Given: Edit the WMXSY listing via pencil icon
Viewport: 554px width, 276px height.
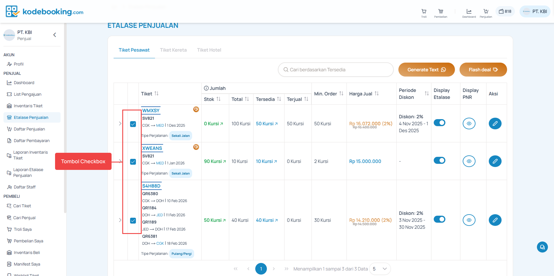Looking at the screenshot, I should [x=495, y=123].
